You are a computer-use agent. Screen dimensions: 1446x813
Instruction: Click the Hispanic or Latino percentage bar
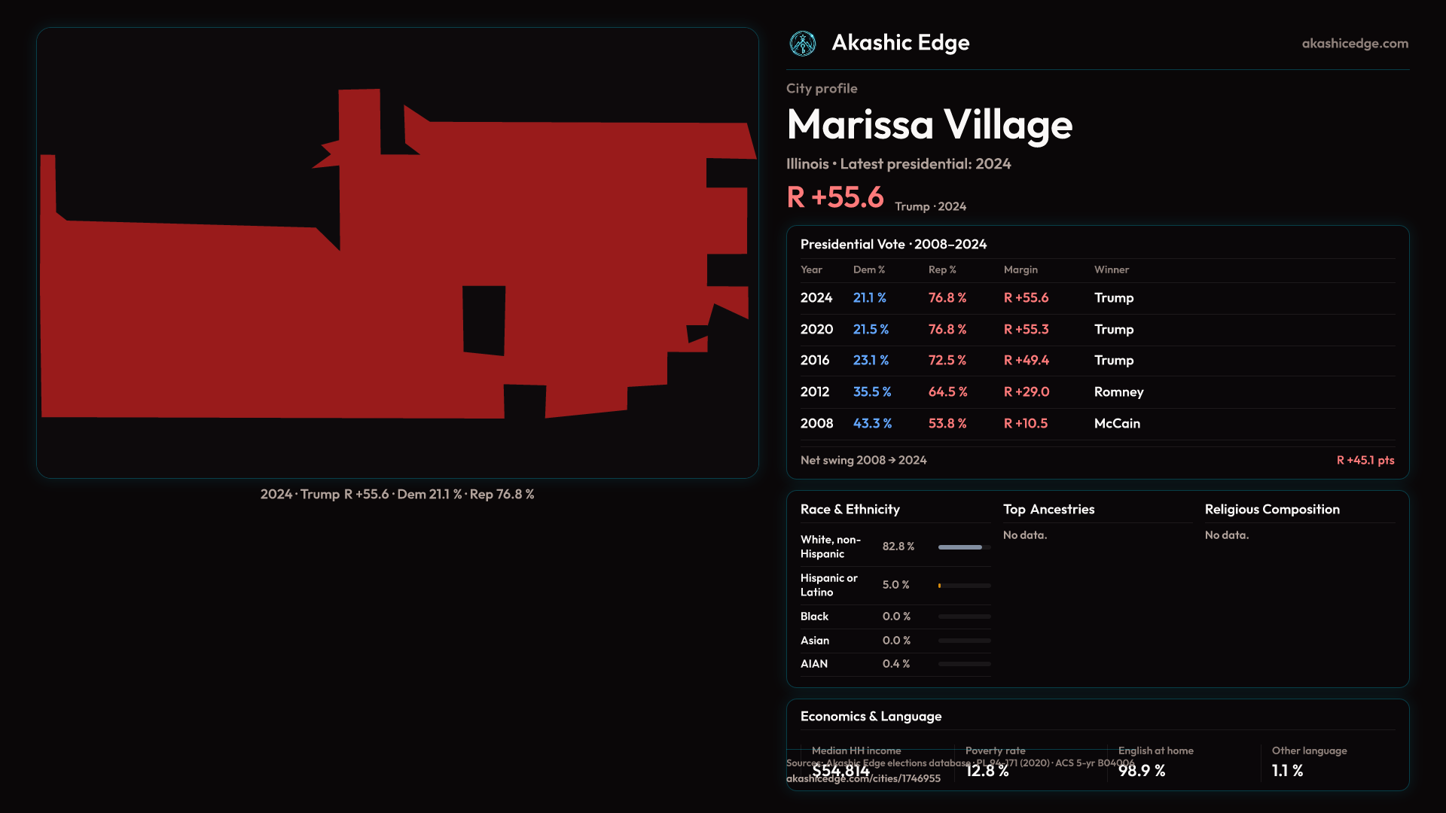point(964,586)
